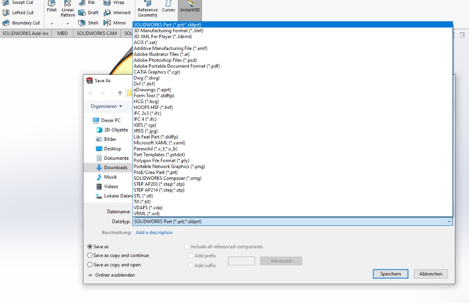
Task: Select the Swept Cut tool
Action: [18, 3]
